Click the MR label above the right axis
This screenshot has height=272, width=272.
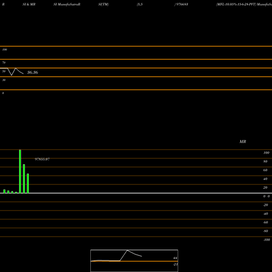click(x=243, y=141)
